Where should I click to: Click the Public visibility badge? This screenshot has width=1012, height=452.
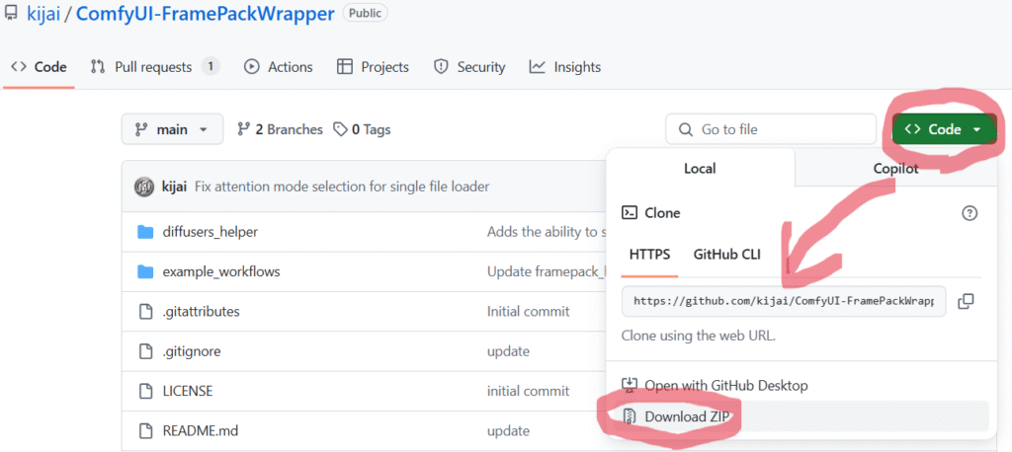tap(366, 13)
